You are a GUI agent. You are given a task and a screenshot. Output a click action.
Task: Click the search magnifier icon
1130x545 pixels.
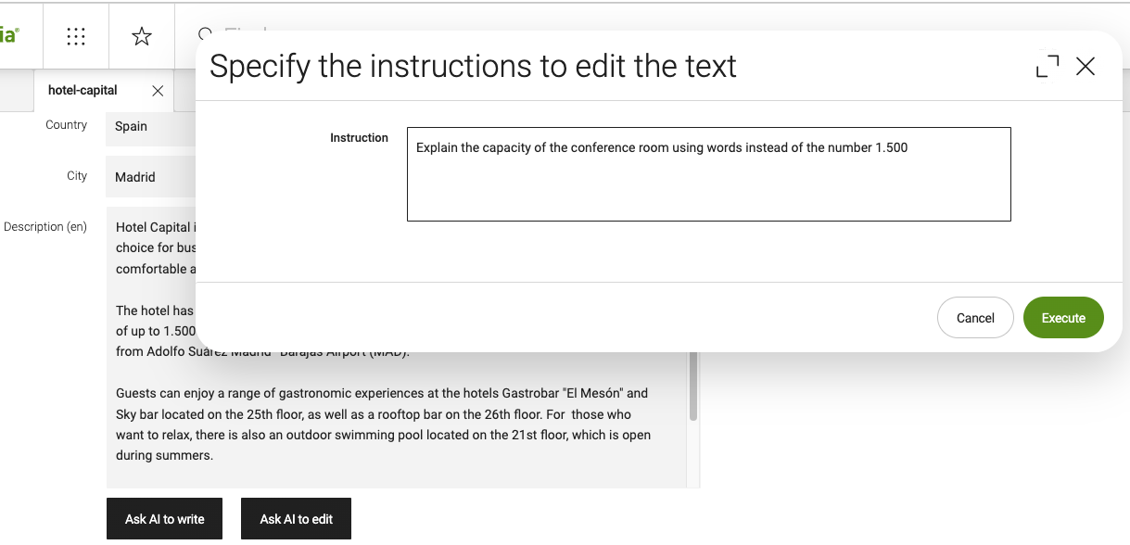click(205, 33)
